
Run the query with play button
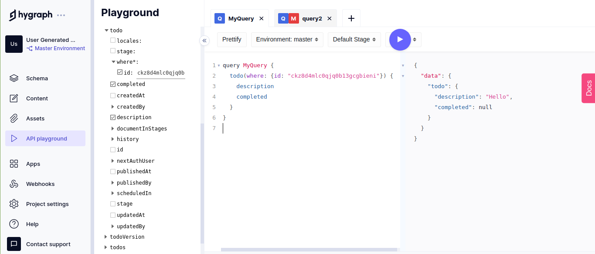[x=400, y=40]
